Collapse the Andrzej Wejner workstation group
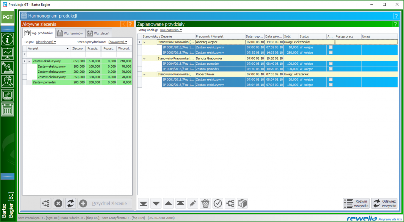The image size is (404, 222). (144, 42)
